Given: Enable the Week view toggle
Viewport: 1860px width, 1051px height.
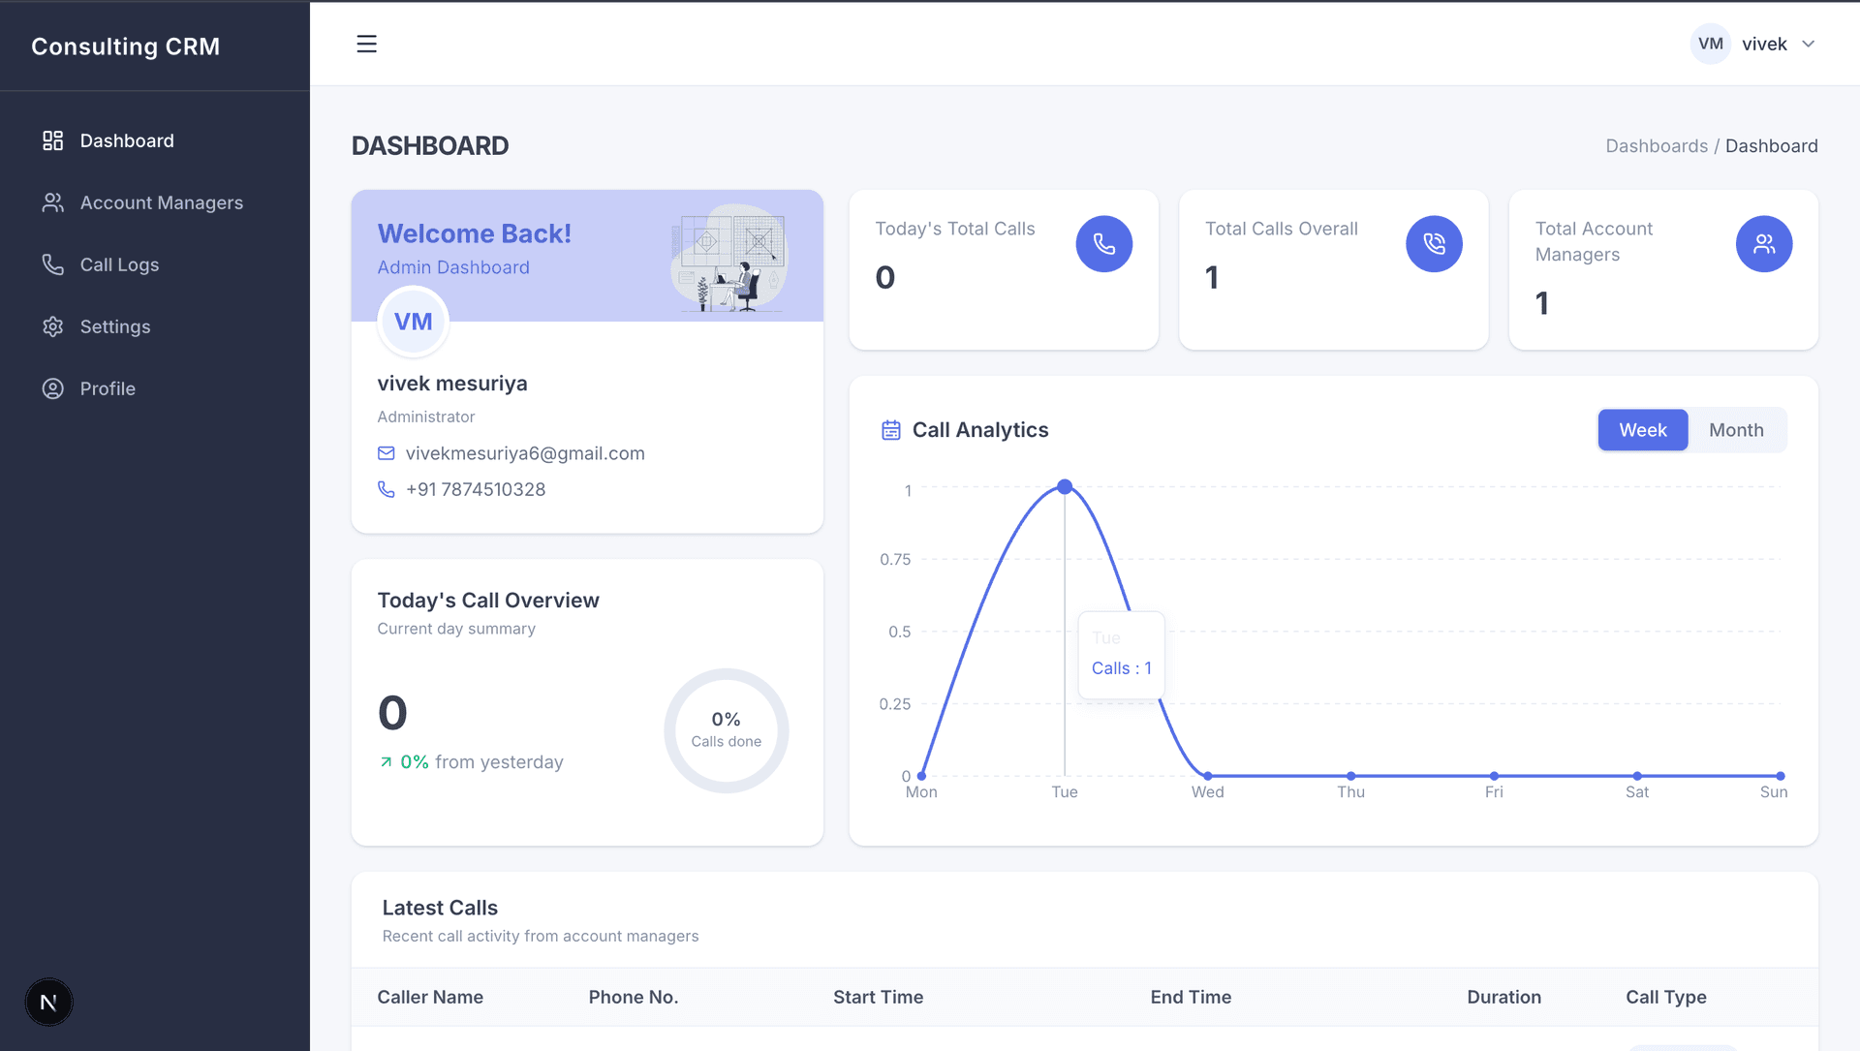Looking at the screenshot, I should pyautogui.click(x=1643, y=429).
